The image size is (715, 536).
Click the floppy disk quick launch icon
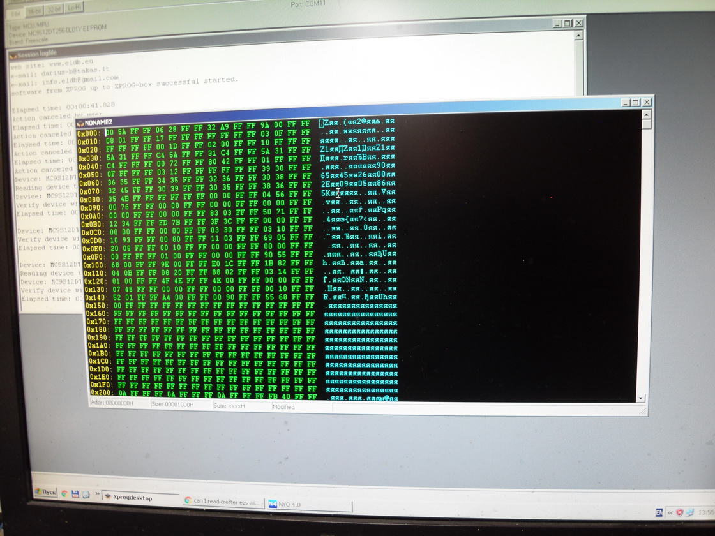coord(75,494)
